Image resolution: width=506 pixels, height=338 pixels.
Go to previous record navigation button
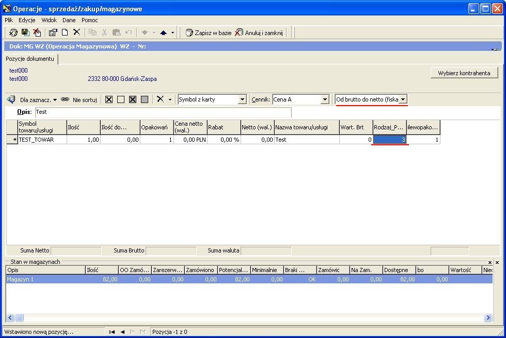coord(122,332)
